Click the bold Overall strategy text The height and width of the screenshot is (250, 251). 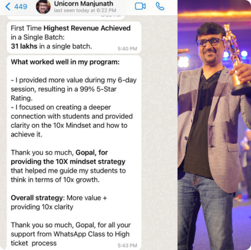pyautogui.click(x=37, y=198)
